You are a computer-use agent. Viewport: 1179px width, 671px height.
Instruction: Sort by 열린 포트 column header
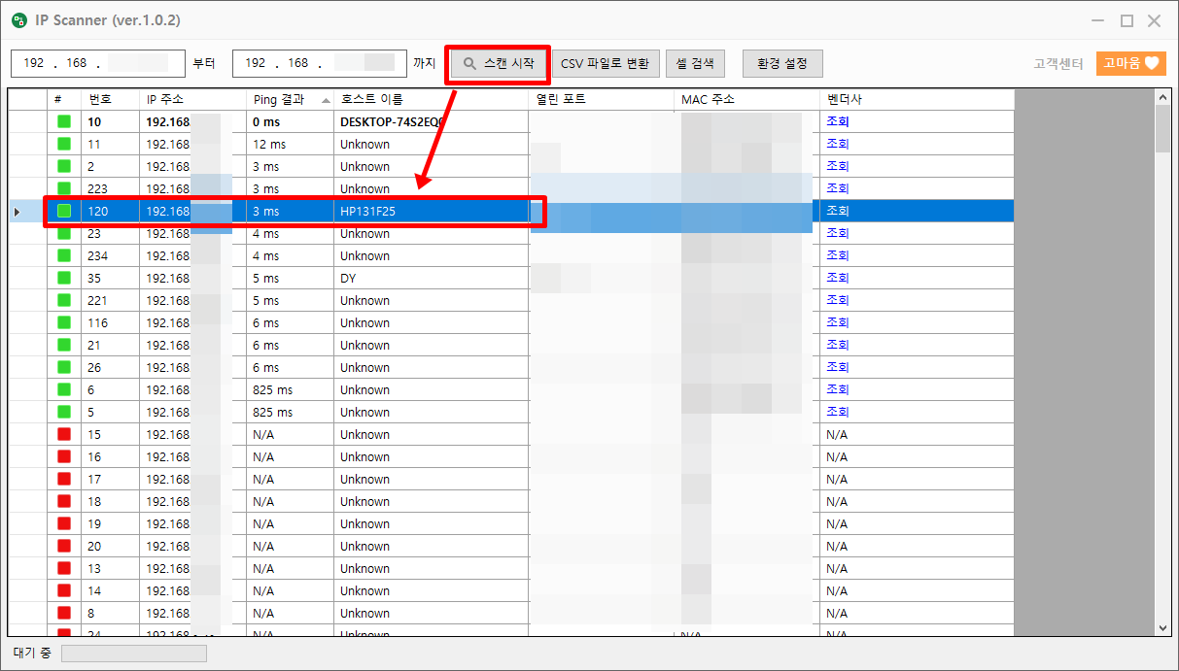pos(602,100)
